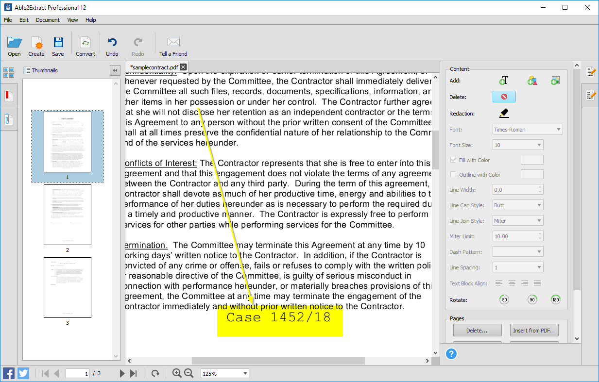This screenshot has width=599, height=382.
Task: Toggle Fill with Color checkbox
Action: click(453, 160)
